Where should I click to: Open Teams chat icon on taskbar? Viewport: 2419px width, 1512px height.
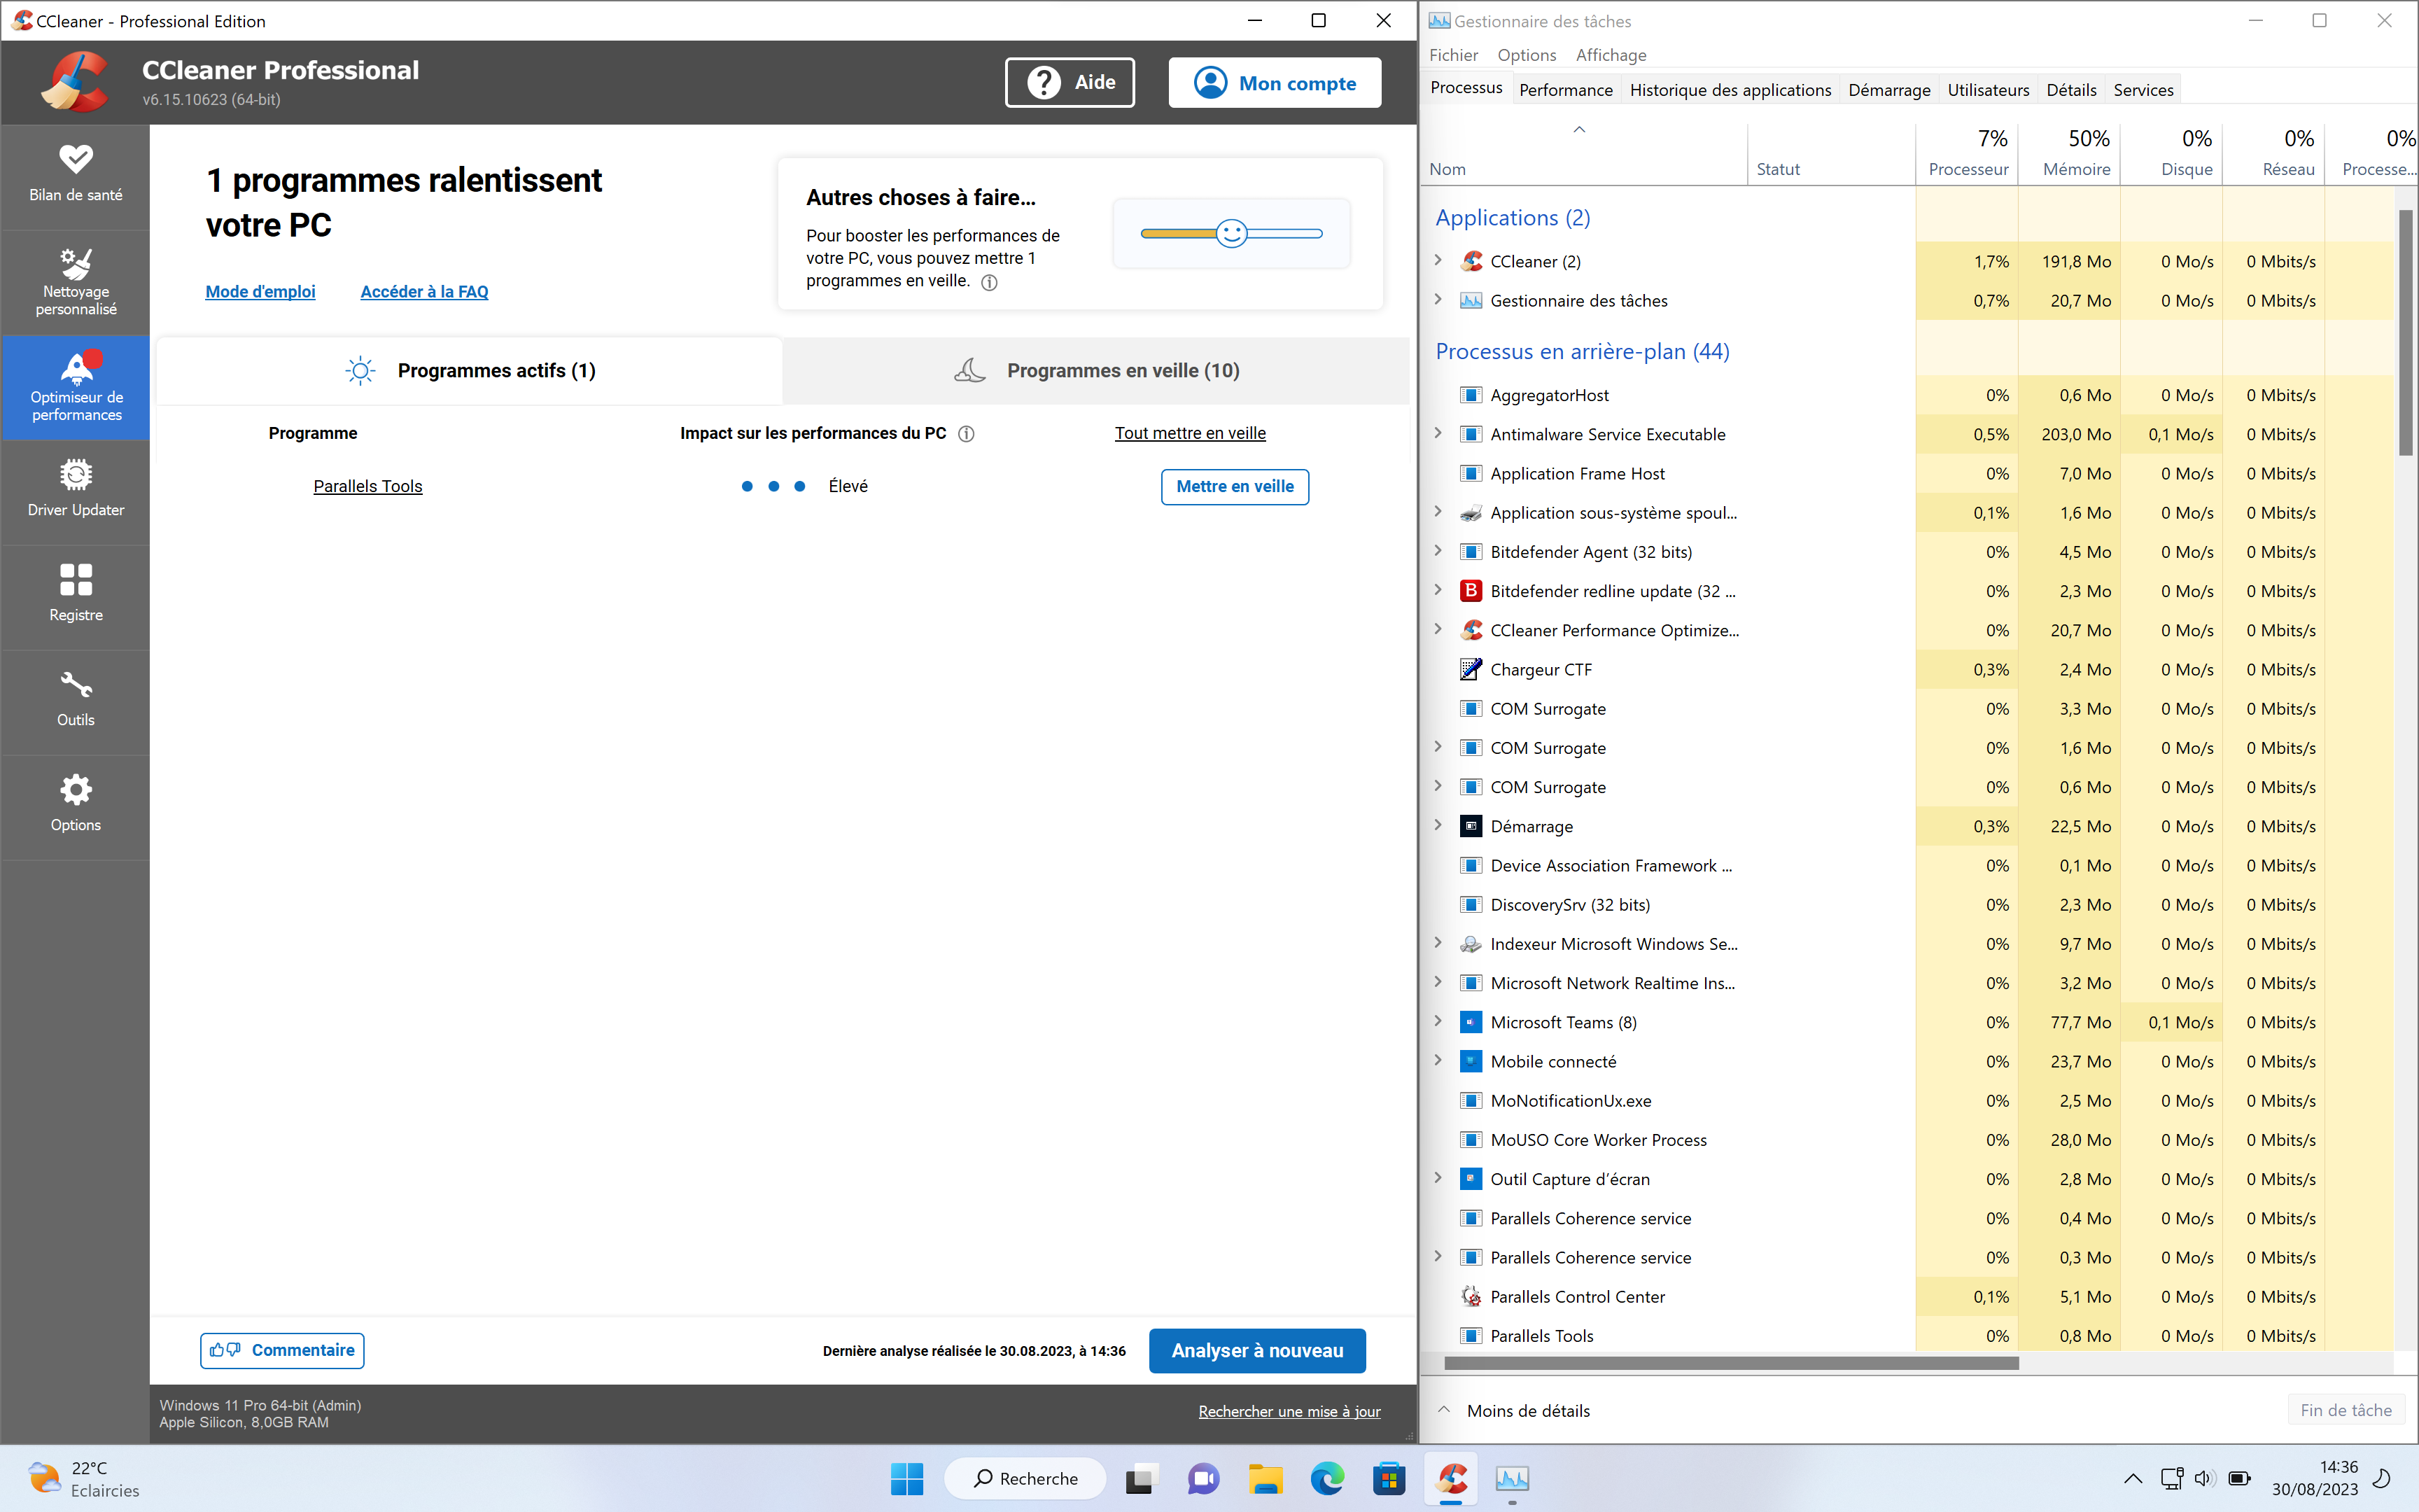[1203, 1478]
